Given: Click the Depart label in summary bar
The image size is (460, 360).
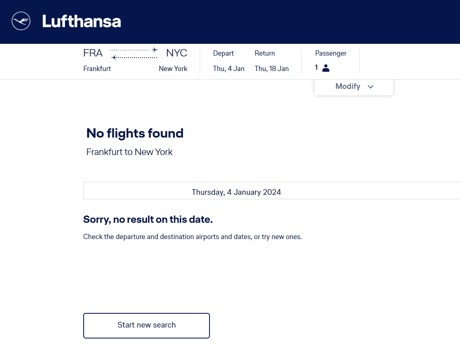Looking at the screenshot, I should pos(223,53).
